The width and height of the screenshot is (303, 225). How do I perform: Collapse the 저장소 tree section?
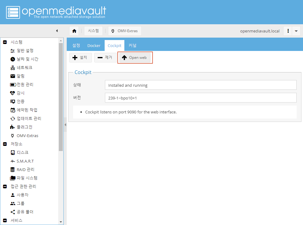point(5,144)
